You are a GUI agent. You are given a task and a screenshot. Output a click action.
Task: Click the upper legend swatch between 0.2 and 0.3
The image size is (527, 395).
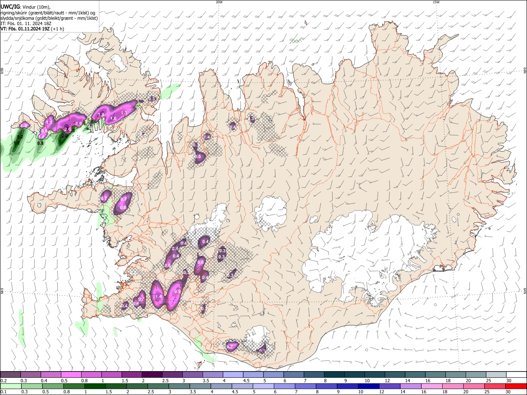click(x=10, y=374)
